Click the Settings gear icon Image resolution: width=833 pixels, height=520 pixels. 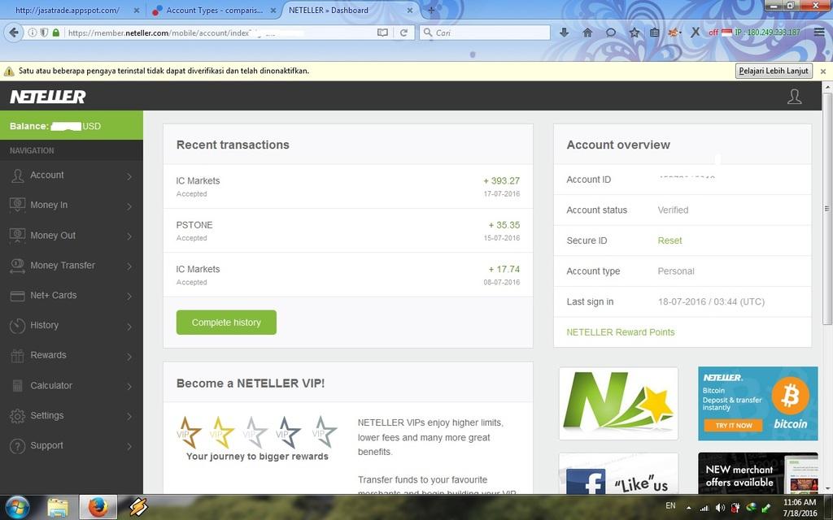pos(18,416)
